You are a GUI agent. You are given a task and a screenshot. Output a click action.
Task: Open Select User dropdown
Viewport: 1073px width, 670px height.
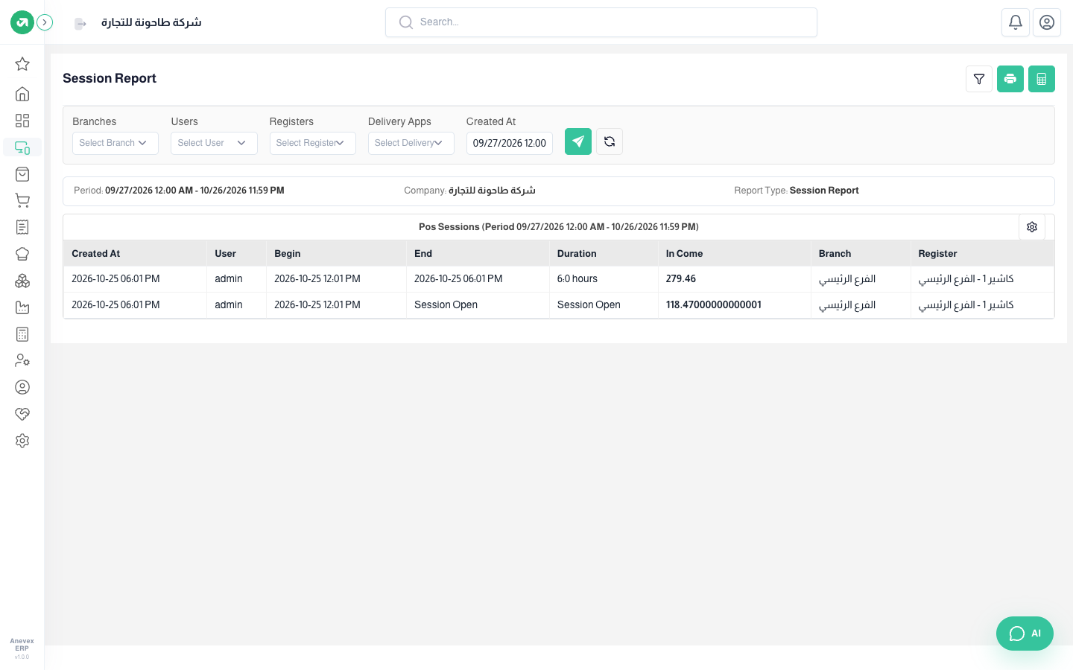(x=214, y=143)
